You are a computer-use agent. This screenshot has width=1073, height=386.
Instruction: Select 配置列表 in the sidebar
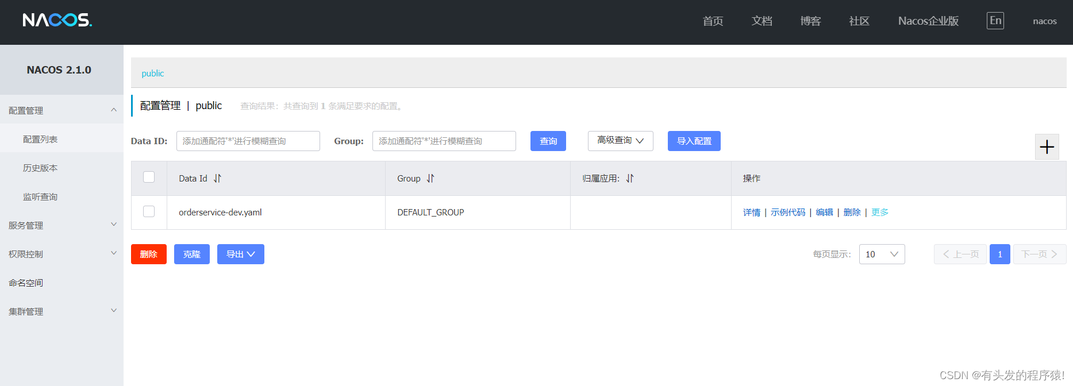click(x=61, y=139)
